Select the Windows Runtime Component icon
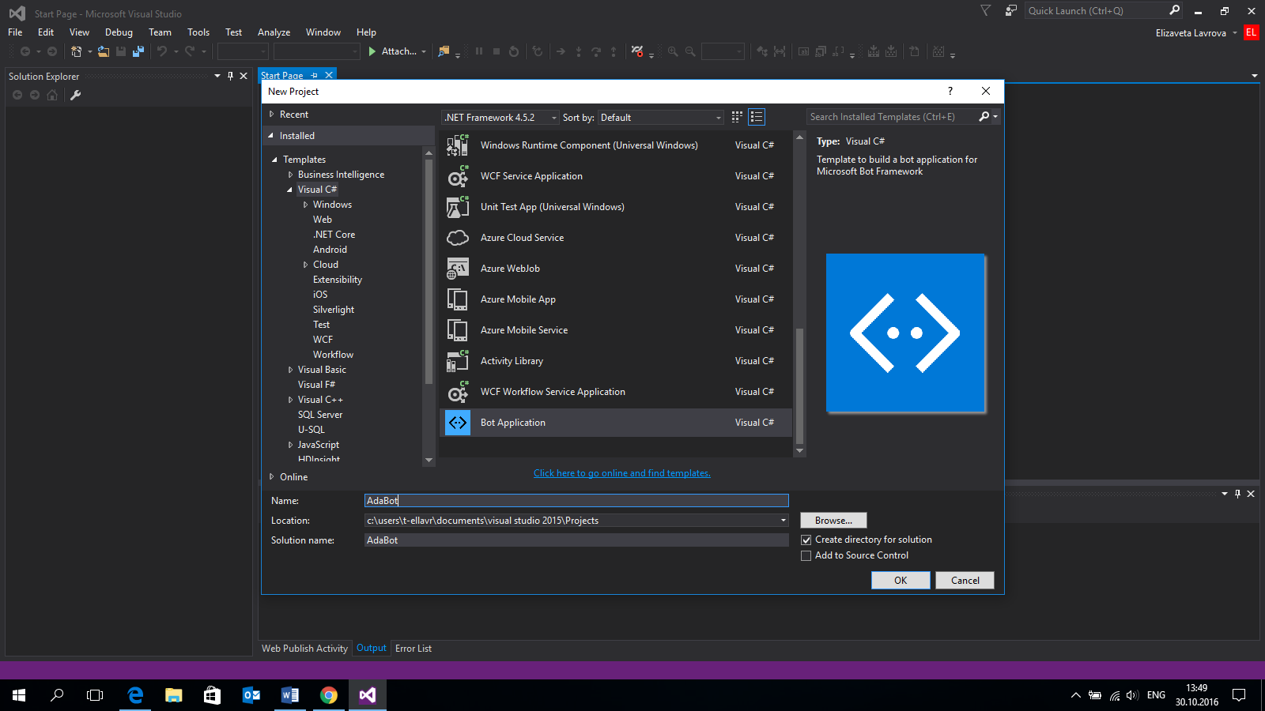This screenshot has height=711, width=1265. click(x=458, y=145)
